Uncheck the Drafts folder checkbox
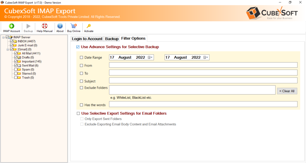Image resolution: width=306 pixels, height=163 pixels. [x=16, y=57]
